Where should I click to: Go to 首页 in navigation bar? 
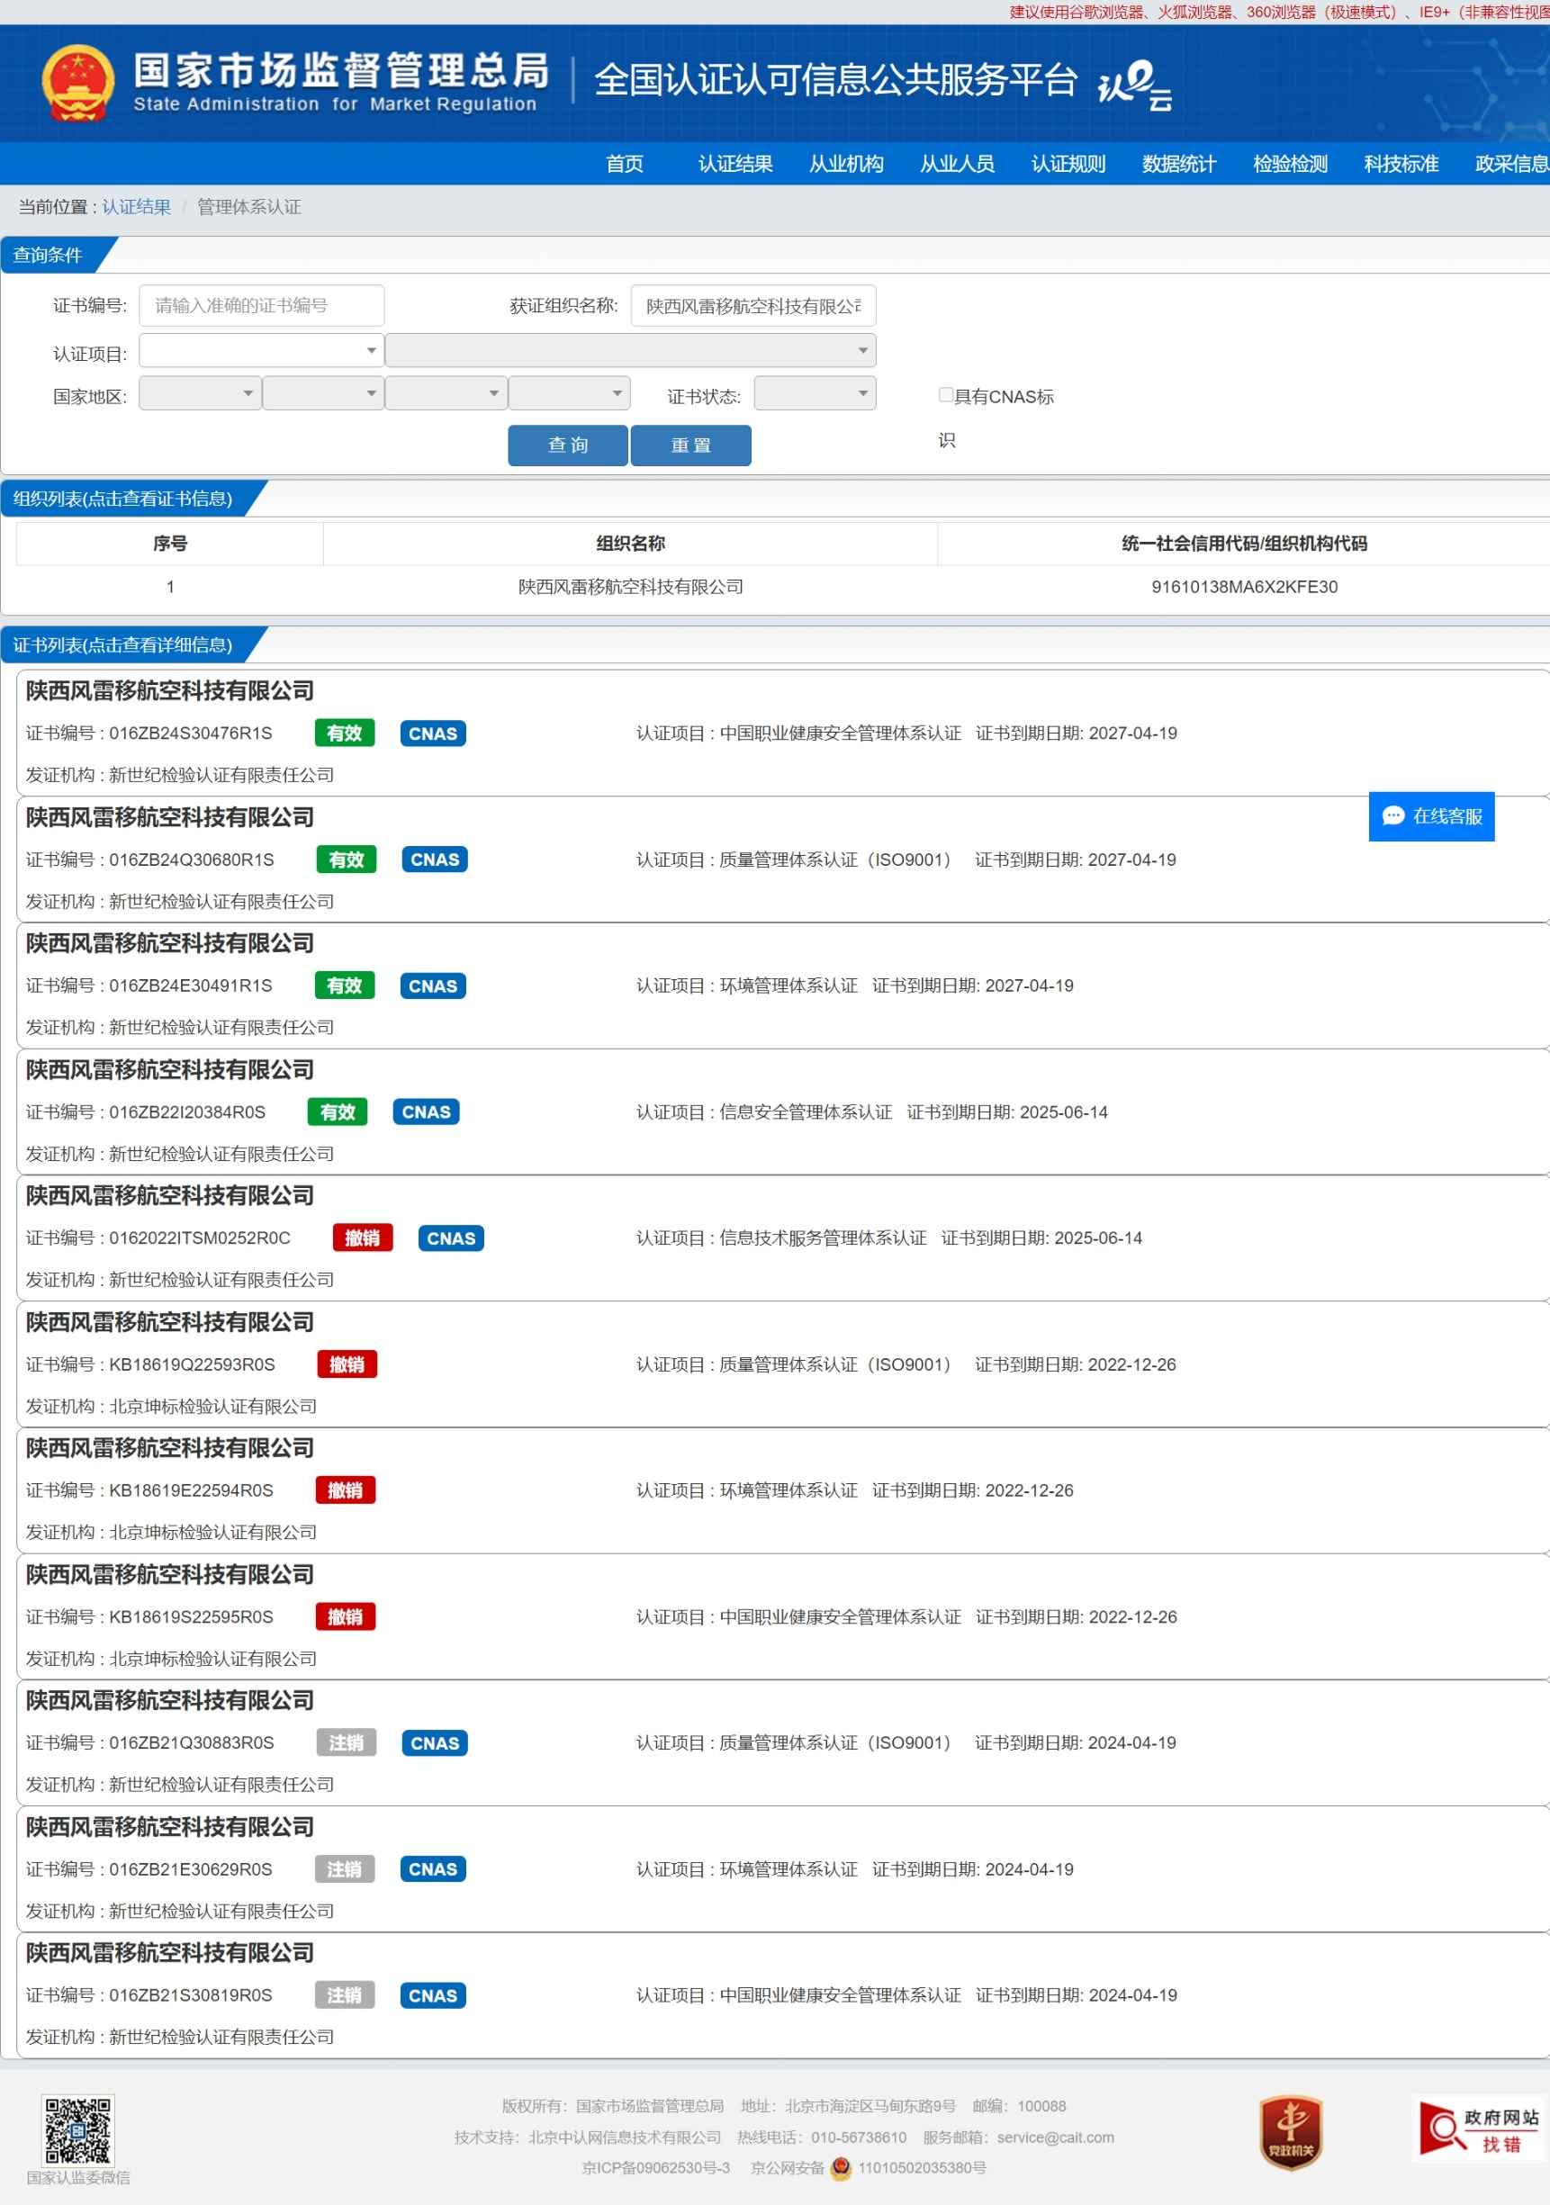pyautogui.click(x=624, y=164)
